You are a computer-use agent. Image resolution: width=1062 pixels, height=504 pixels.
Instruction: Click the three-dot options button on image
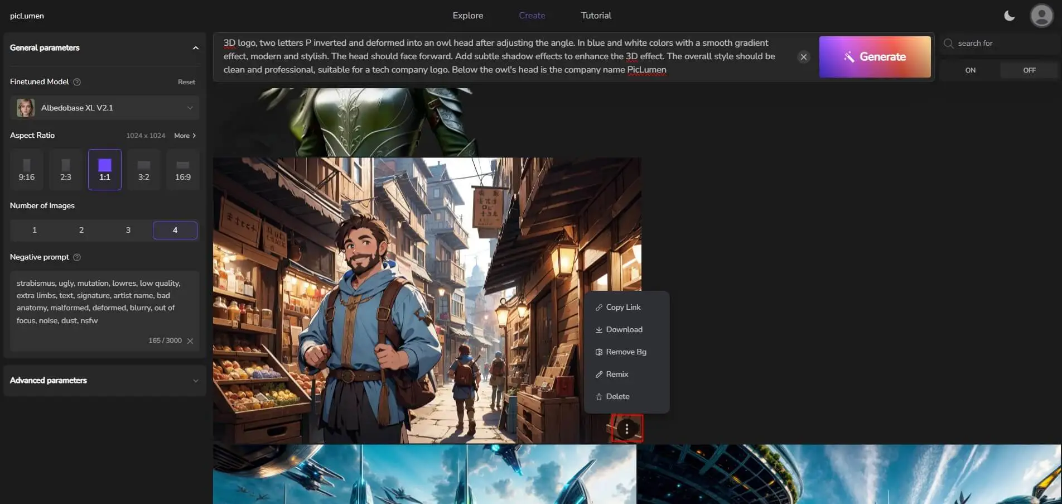627,429
